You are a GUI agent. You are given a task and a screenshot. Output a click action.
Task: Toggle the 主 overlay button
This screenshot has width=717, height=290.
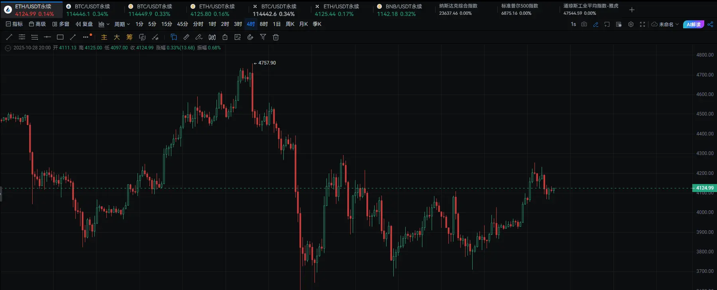tap(104, 37)
